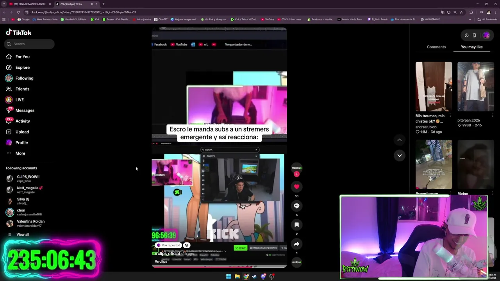The height and width of the screenshot is (281, 500).
Task: Open OBS Studio from the taskbar
Action: click(x=272, y=276)
